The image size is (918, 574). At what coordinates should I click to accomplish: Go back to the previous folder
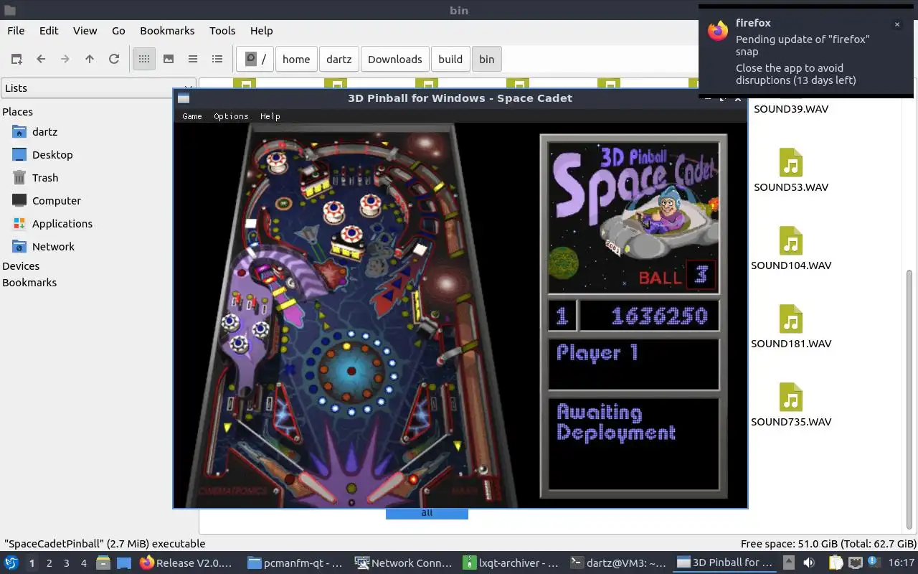pos(41,59)
